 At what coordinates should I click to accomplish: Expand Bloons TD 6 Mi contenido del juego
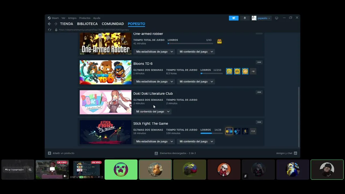click(196, 81)
